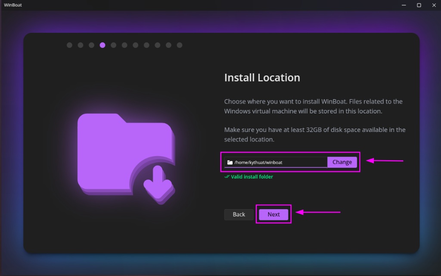This screenshot has height=276, width=441.
Task: Select the seventh step dot
Action: pos(135,45)
